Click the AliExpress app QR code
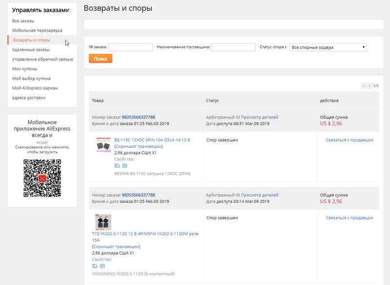This screenshot has height=285, width=390. click(42, 178)
